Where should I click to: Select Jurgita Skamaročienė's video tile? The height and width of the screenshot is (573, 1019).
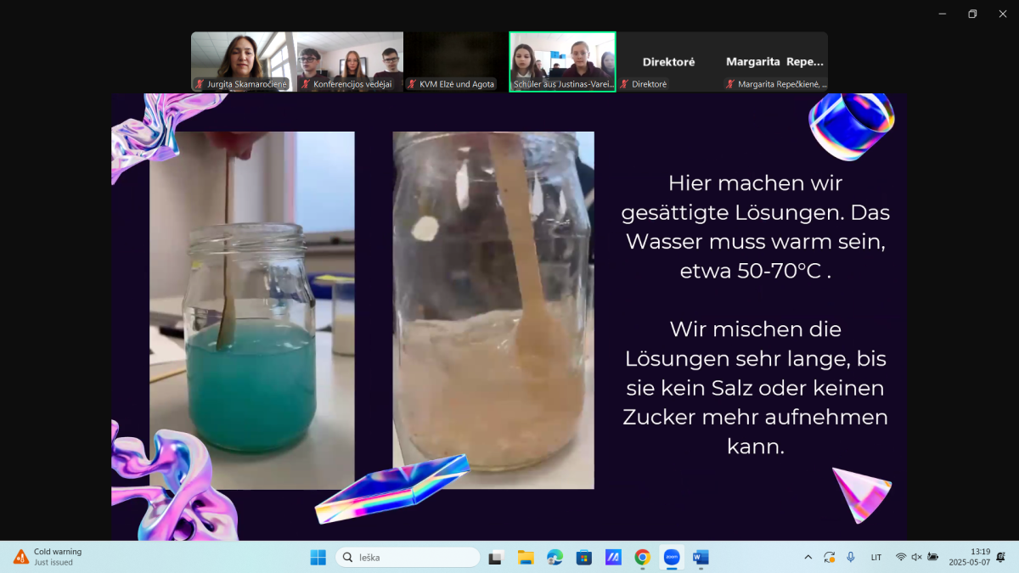[x=244, y=62]
